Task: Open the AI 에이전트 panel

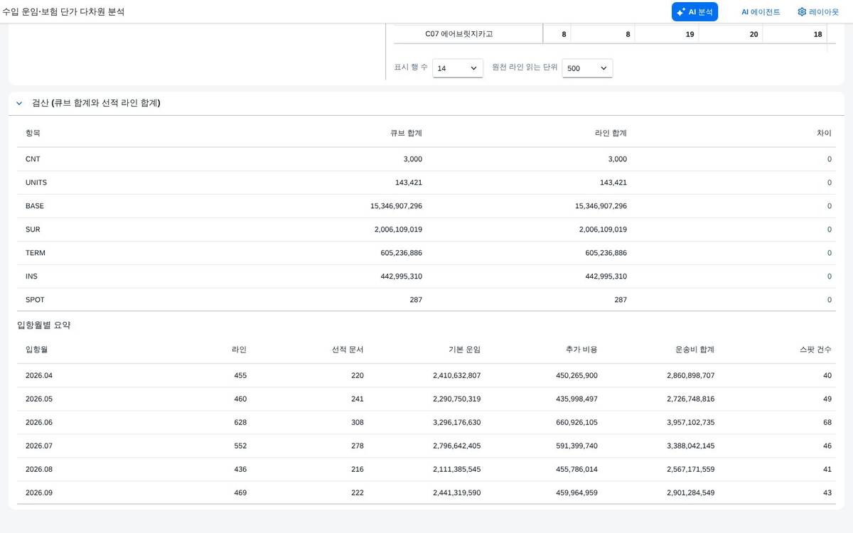Action: pyautogui.click(x=761, y=11)
